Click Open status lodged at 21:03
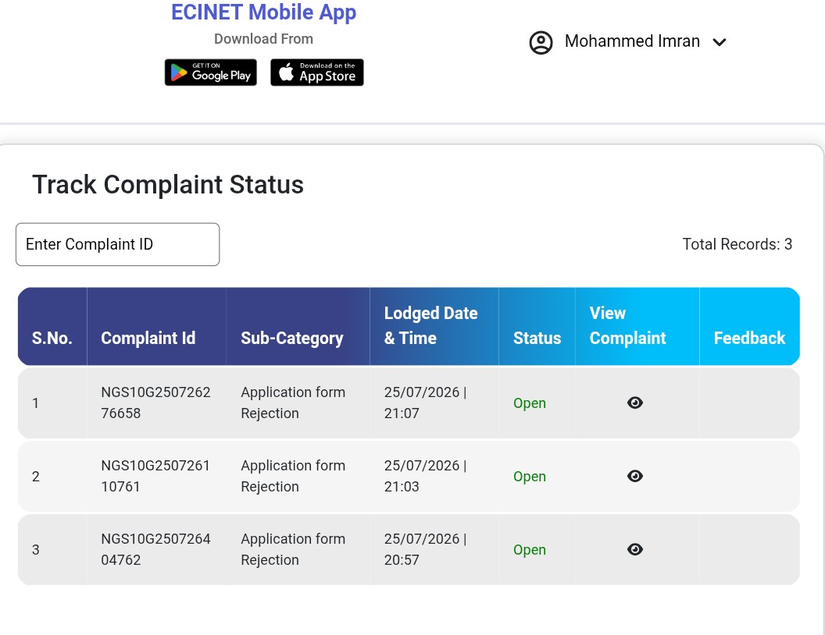 click(x=530, y=477)
